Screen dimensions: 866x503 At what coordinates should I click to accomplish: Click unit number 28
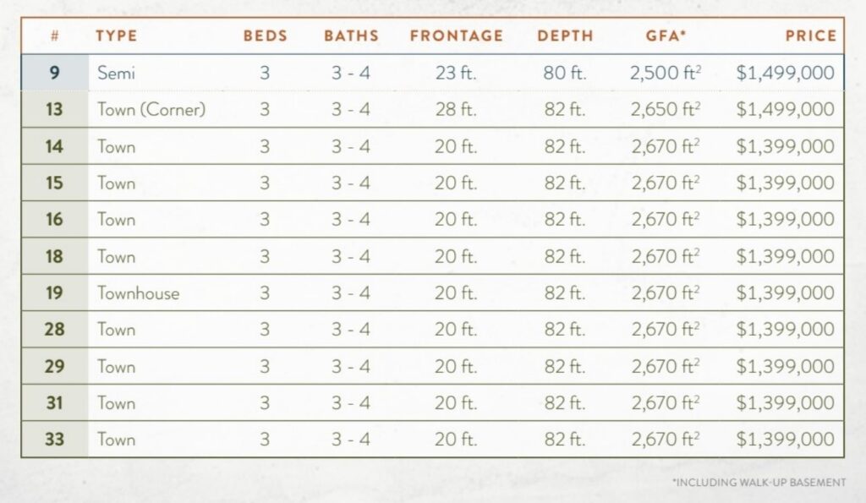[x=54, y=330]
